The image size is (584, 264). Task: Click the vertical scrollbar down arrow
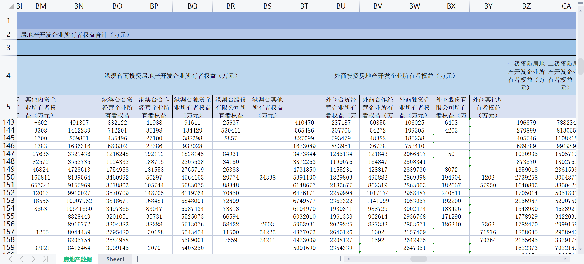(580, 249)
